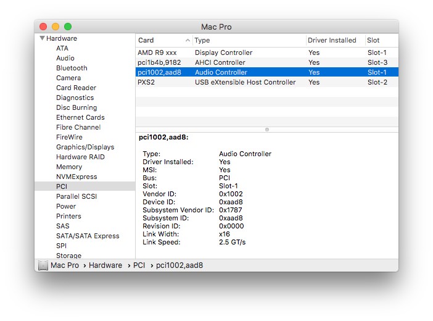The image size is (433, 321).
Task: Open the Memory section
Action: click(x=69, y=167)
